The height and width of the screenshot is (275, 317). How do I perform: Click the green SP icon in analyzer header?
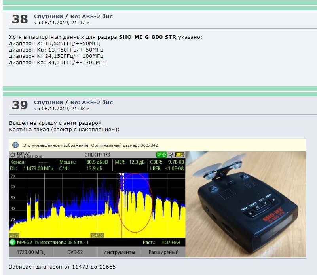pyautogui.click(x=161, y=155)
